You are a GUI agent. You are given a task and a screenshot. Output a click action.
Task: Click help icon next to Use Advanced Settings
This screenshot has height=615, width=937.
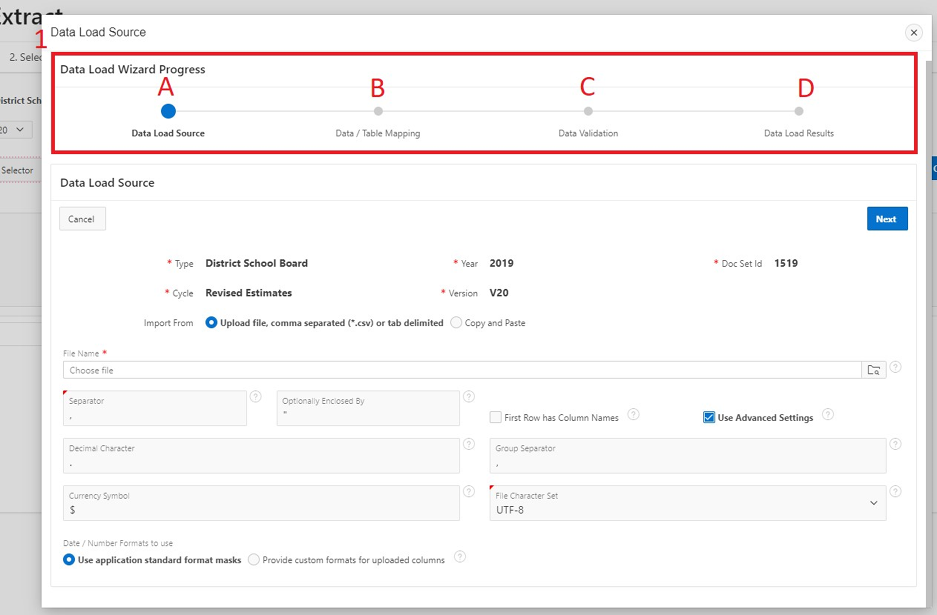(827, 414)
